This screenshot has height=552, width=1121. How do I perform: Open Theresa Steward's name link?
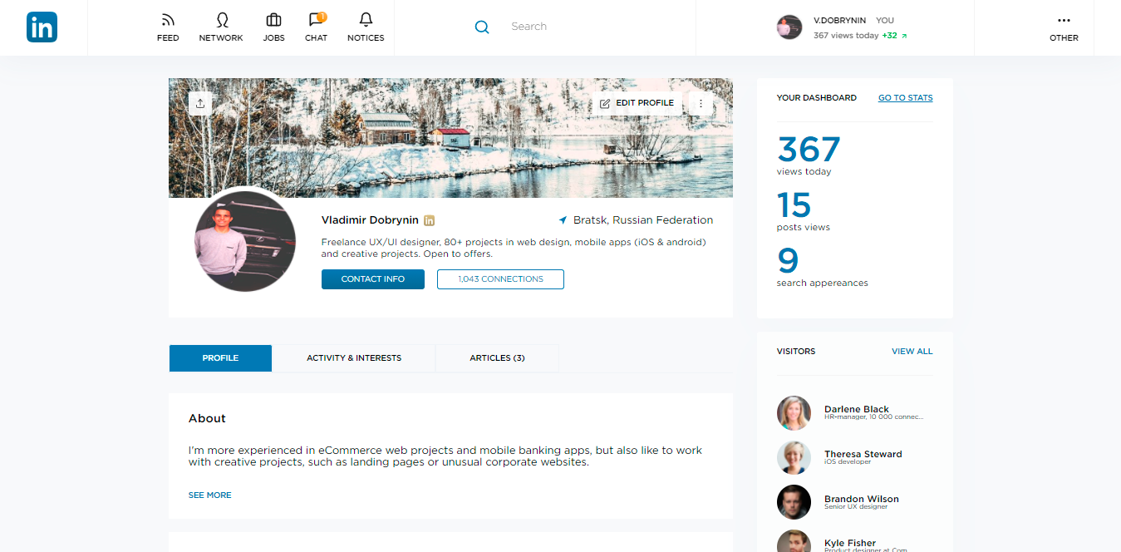pyautogui.click(x=863, y=454)
